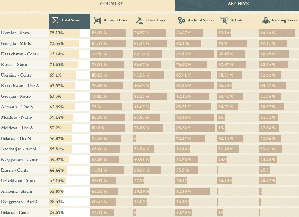
Task: Select the Azerbaijan - Archi row label
Action: (19, 149)
